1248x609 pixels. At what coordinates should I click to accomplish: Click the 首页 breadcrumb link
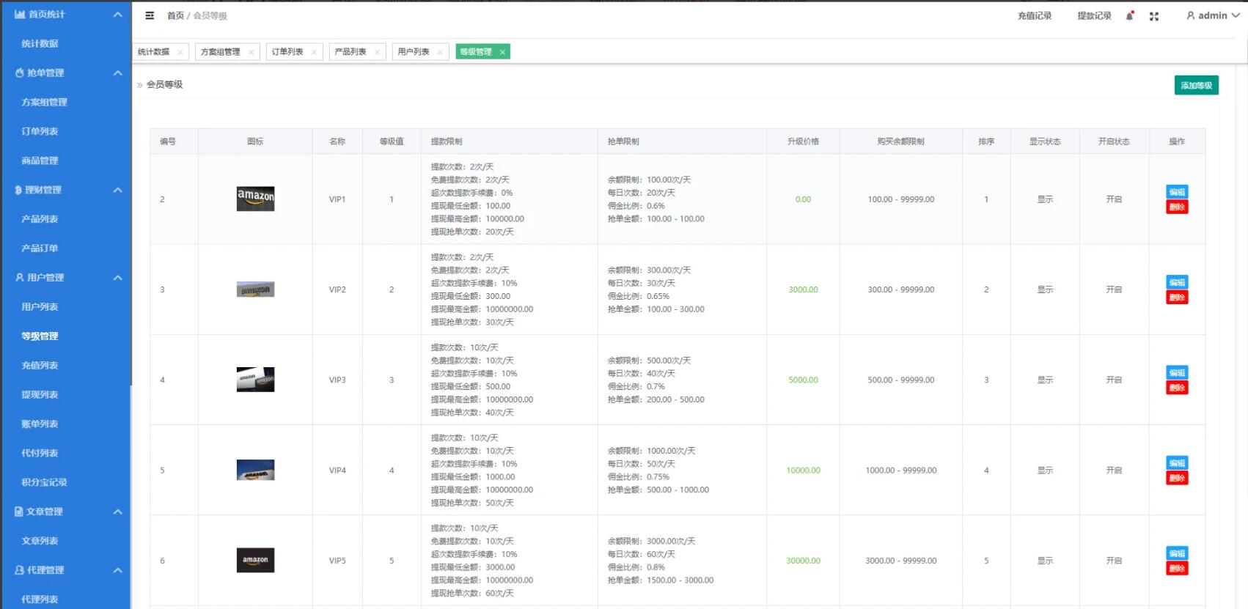pos(175,15)
